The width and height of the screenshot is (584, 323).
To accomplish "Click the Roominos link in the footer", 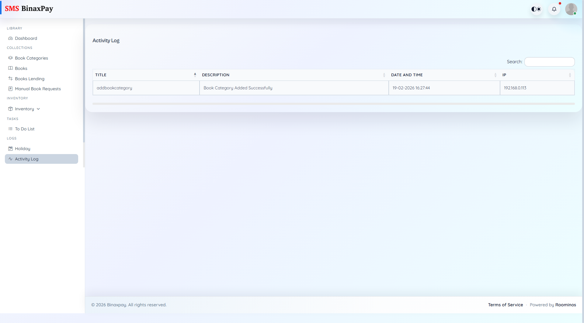I will point(566,305).
